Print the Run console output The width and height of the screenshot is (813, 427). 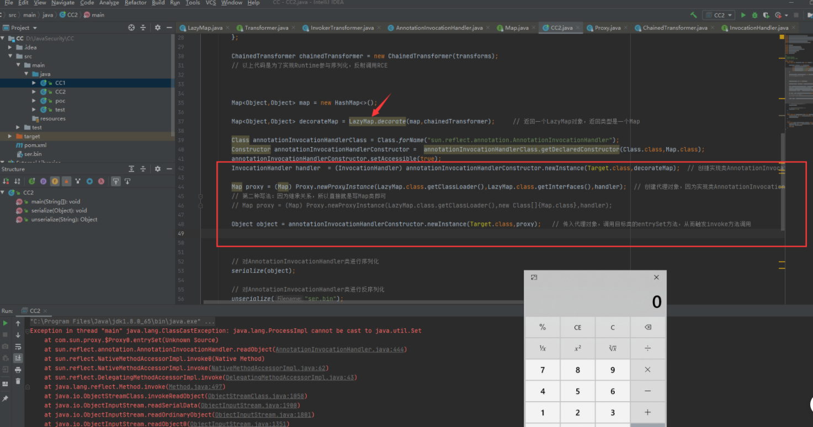[18, 369]
